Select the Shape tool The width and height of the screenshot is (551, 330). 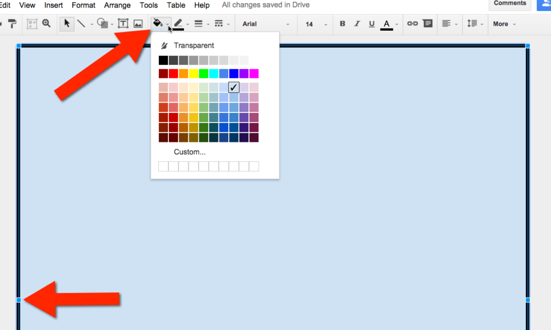tap(102, 24)
